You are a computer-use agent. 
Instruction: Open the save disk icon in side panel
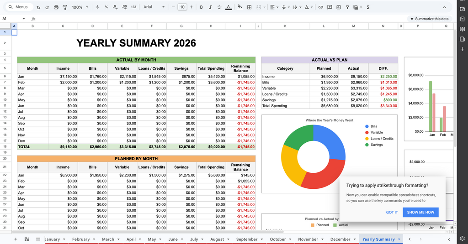coord(463,19)
